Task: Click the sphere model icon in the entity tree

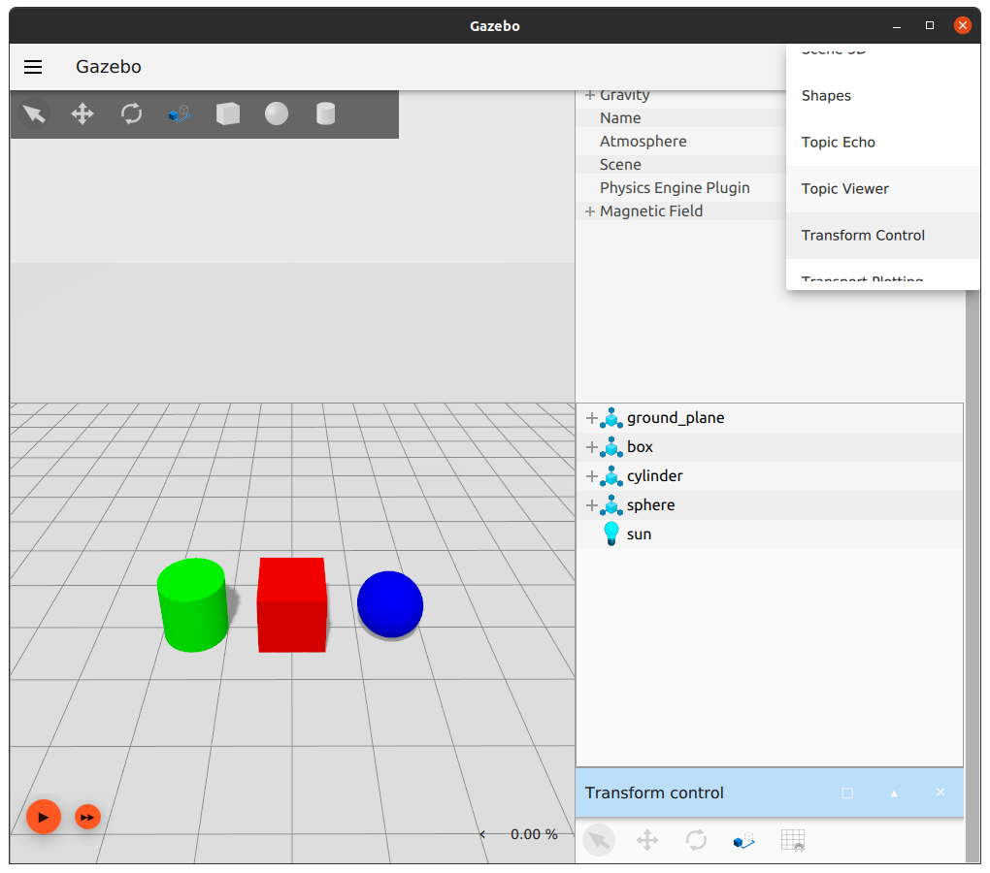Action: tap(611, 505)
